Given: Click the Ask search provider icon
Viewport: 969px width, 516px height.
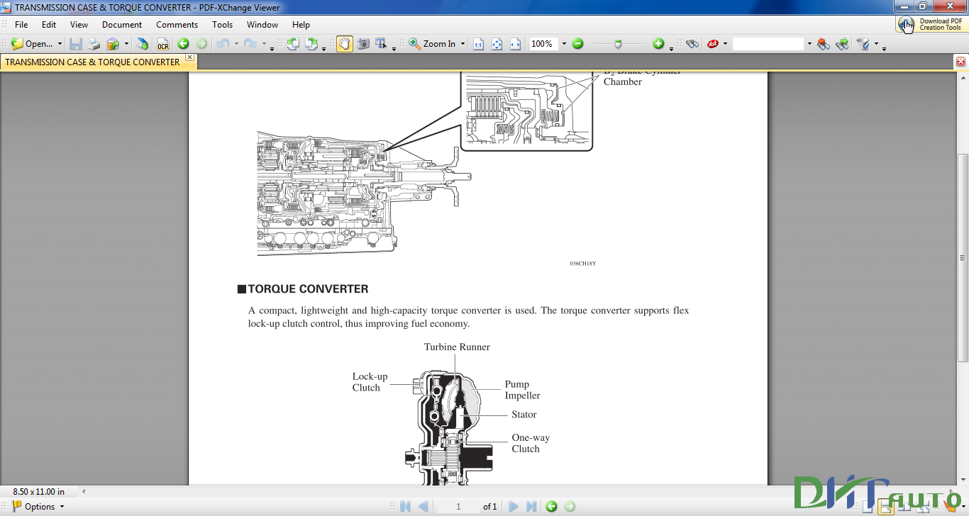Looking at the screenshot, I should pyautogui.click(x=713, y=44).
